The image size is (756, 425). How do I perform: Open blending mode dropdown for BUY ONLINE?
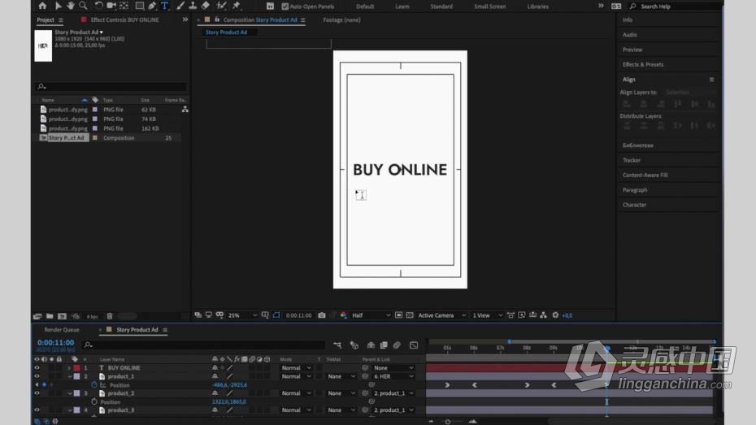point(296,367)
